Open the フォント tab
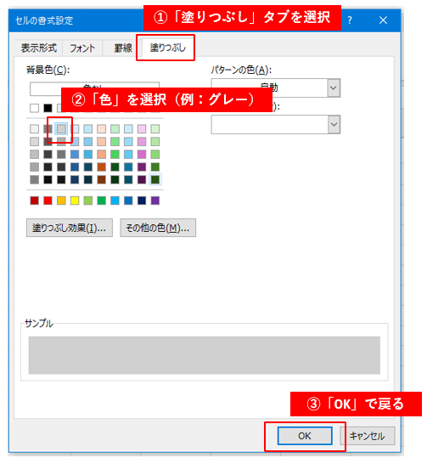Screen dimensions: 427x458 click(x=82, y=48)
